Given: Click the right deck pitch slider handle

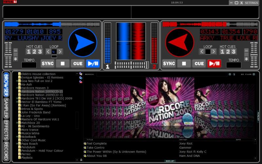Looking at the screenshot, I should (254, 54).
